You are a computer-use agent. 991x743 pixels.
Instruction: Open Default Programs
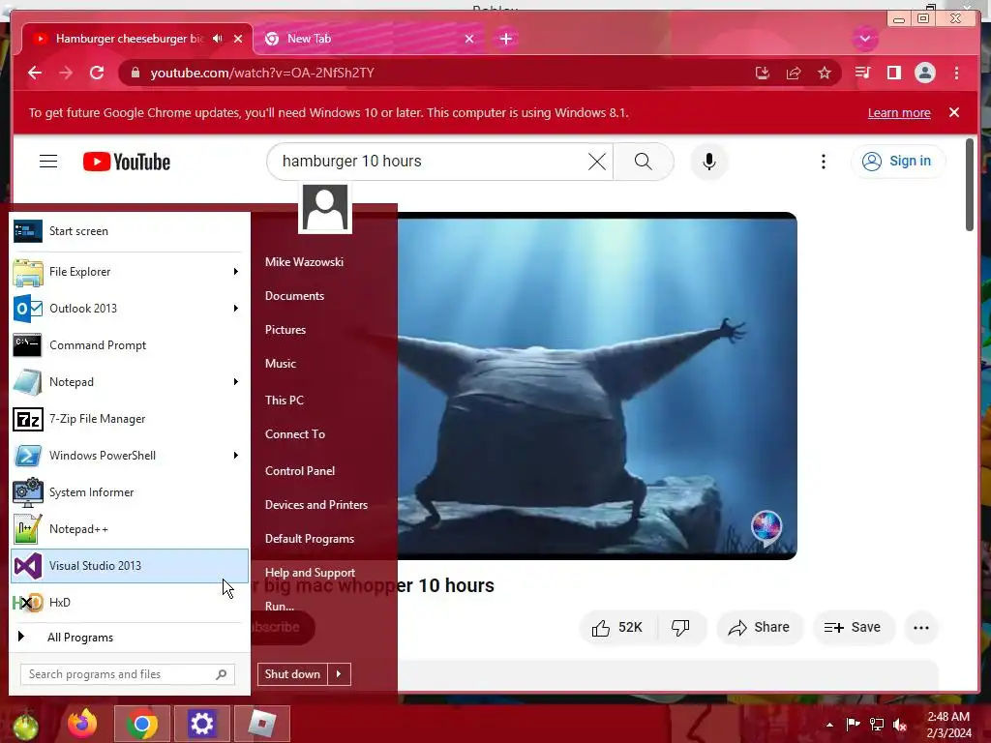pos(310,539)
